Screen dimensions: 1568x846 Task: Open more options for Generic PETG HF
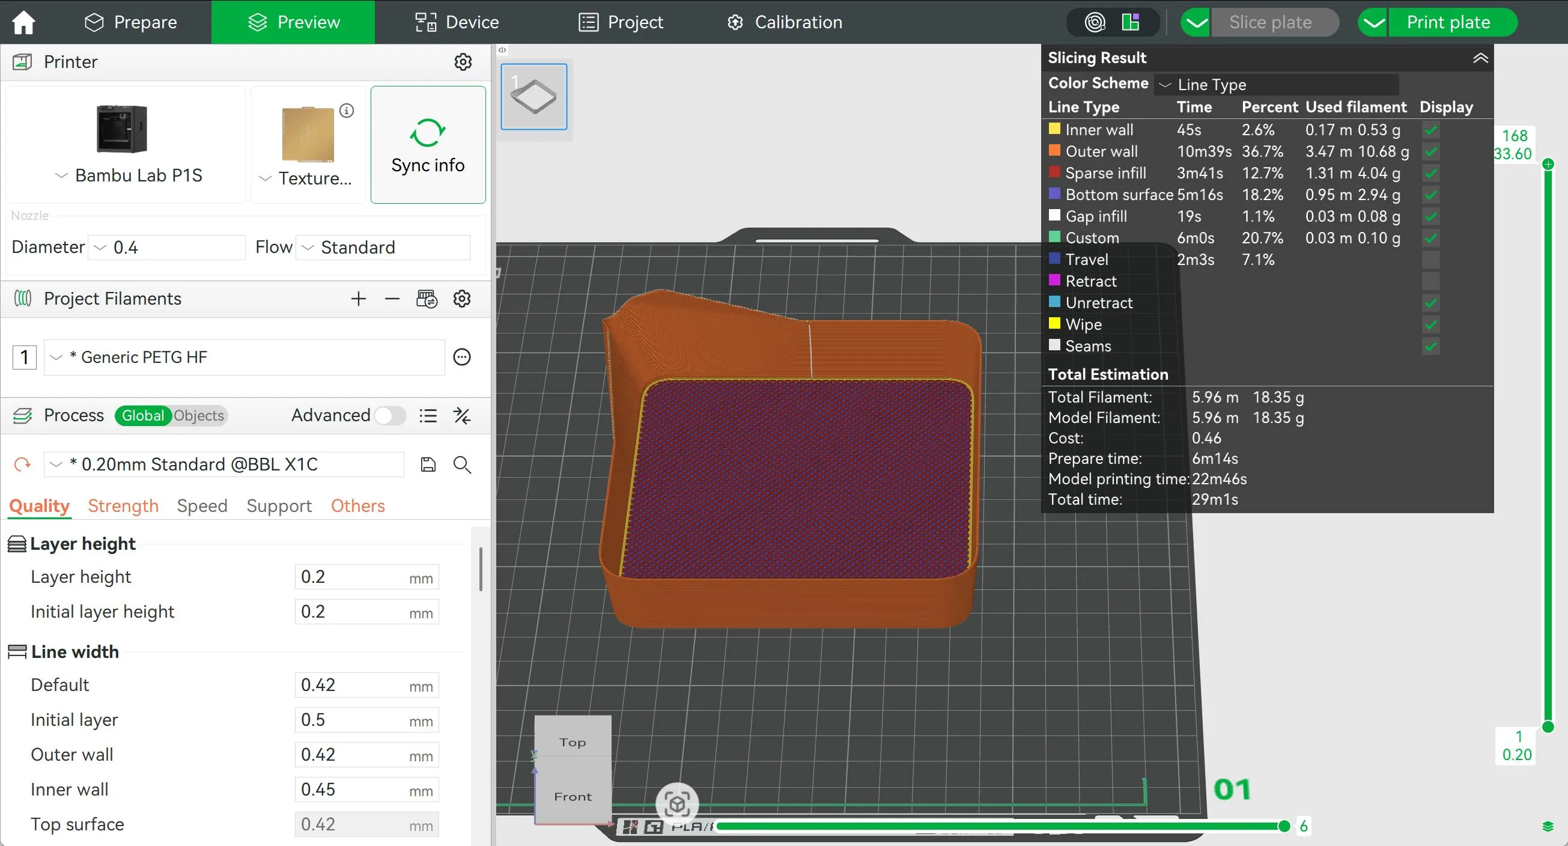click(462, 357)
